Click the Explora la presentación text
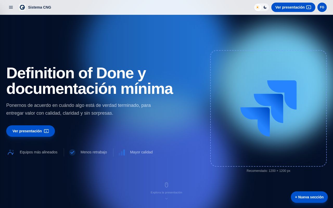This screenshot has height=208, width=333. [x=166, y=192]
